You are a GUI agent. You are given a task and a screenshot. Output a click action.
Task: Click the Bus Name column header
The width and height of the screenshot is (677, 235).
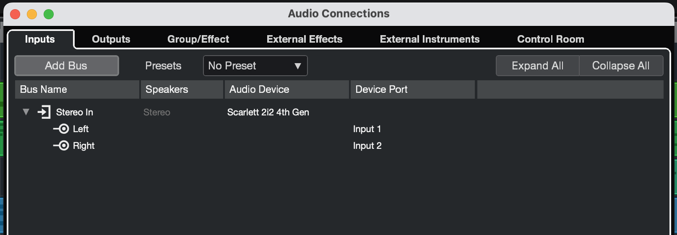[x=77, y=89]
